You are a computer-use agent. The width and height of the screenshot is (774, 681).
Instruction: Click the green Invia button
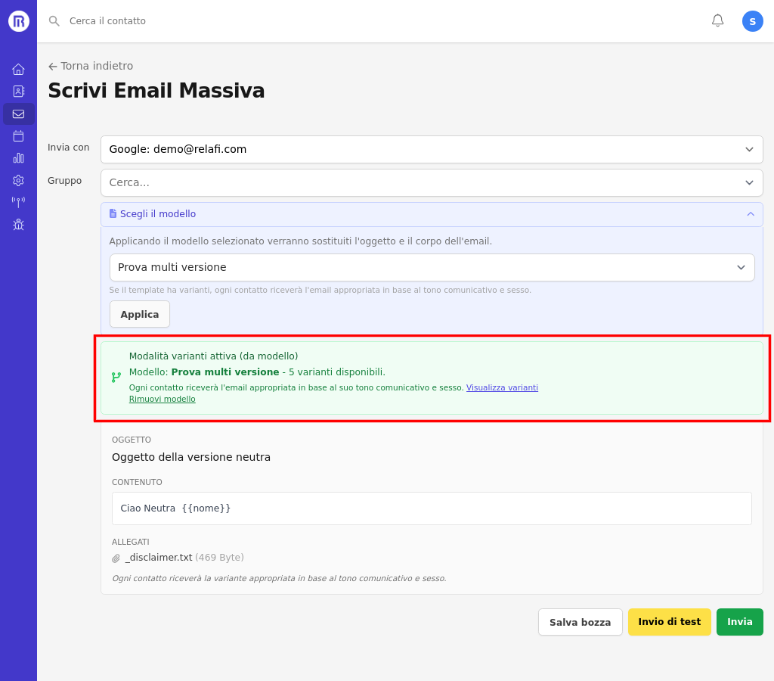[x=739, y=622]
